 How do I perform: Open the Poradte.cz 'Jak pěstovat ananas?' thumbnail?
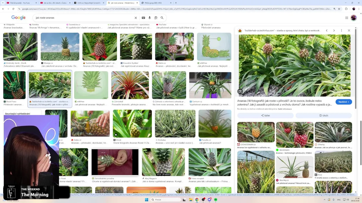(215, 124)
